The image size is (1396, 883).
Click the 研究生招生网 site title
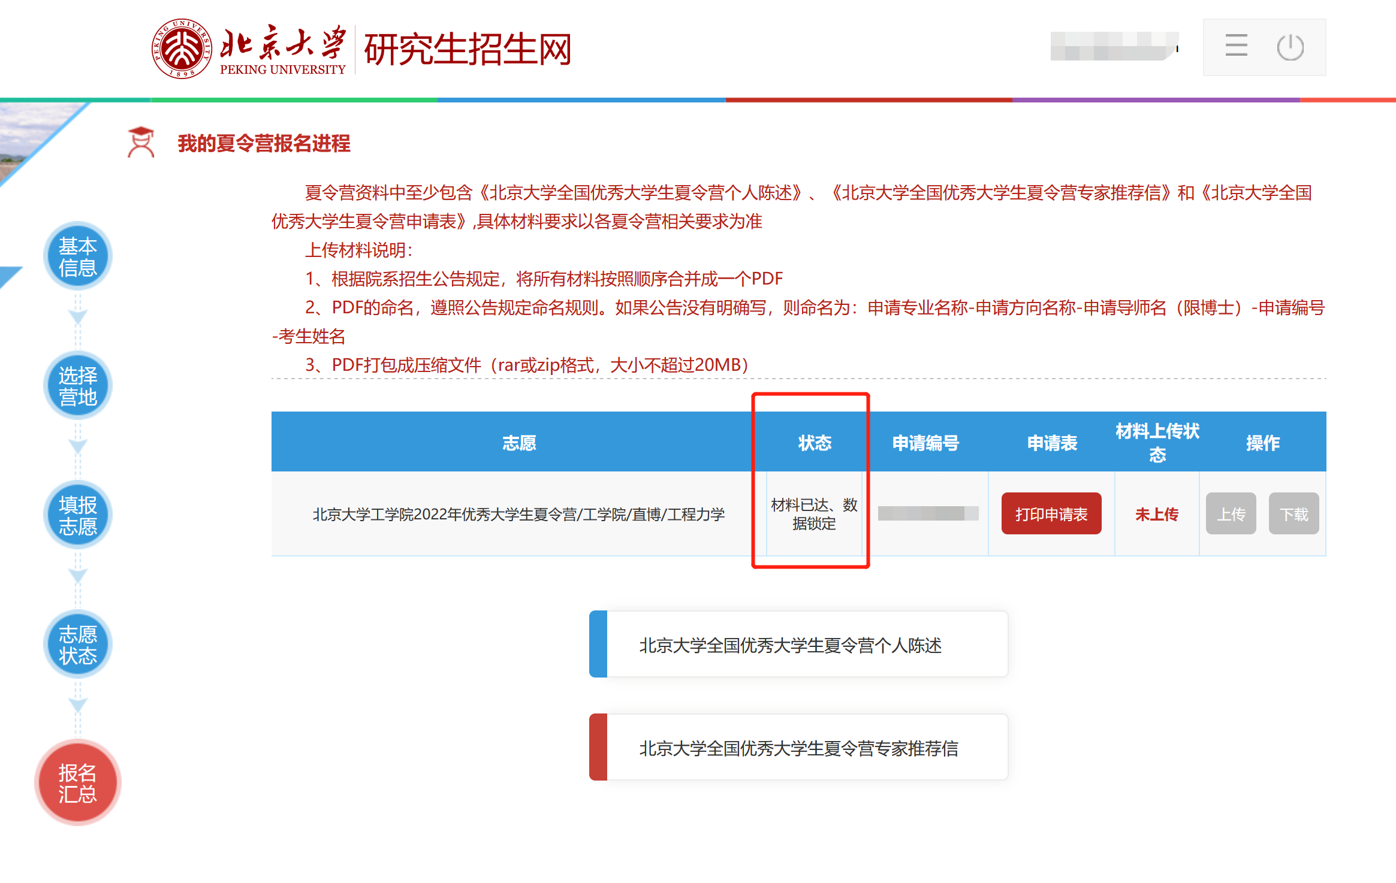point(468,49)
